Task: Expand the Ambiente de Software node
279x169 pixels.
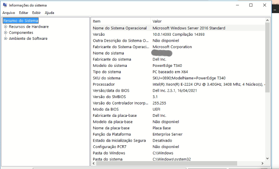Action: [6, 38]
